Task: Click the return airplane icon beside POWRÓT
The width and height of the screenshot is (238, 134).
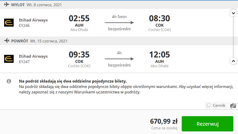Action: click(7, 41)
